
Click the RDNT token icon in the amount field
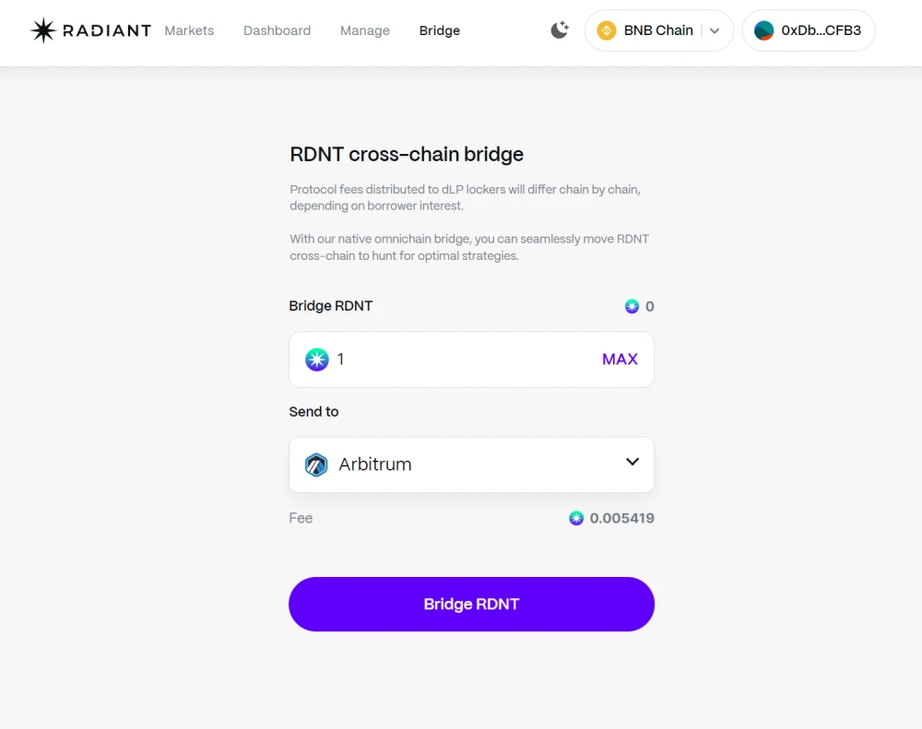(317, 359)
